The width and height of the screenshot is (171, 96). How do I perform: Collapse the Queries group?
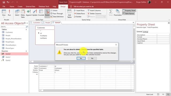coord(26,51)
